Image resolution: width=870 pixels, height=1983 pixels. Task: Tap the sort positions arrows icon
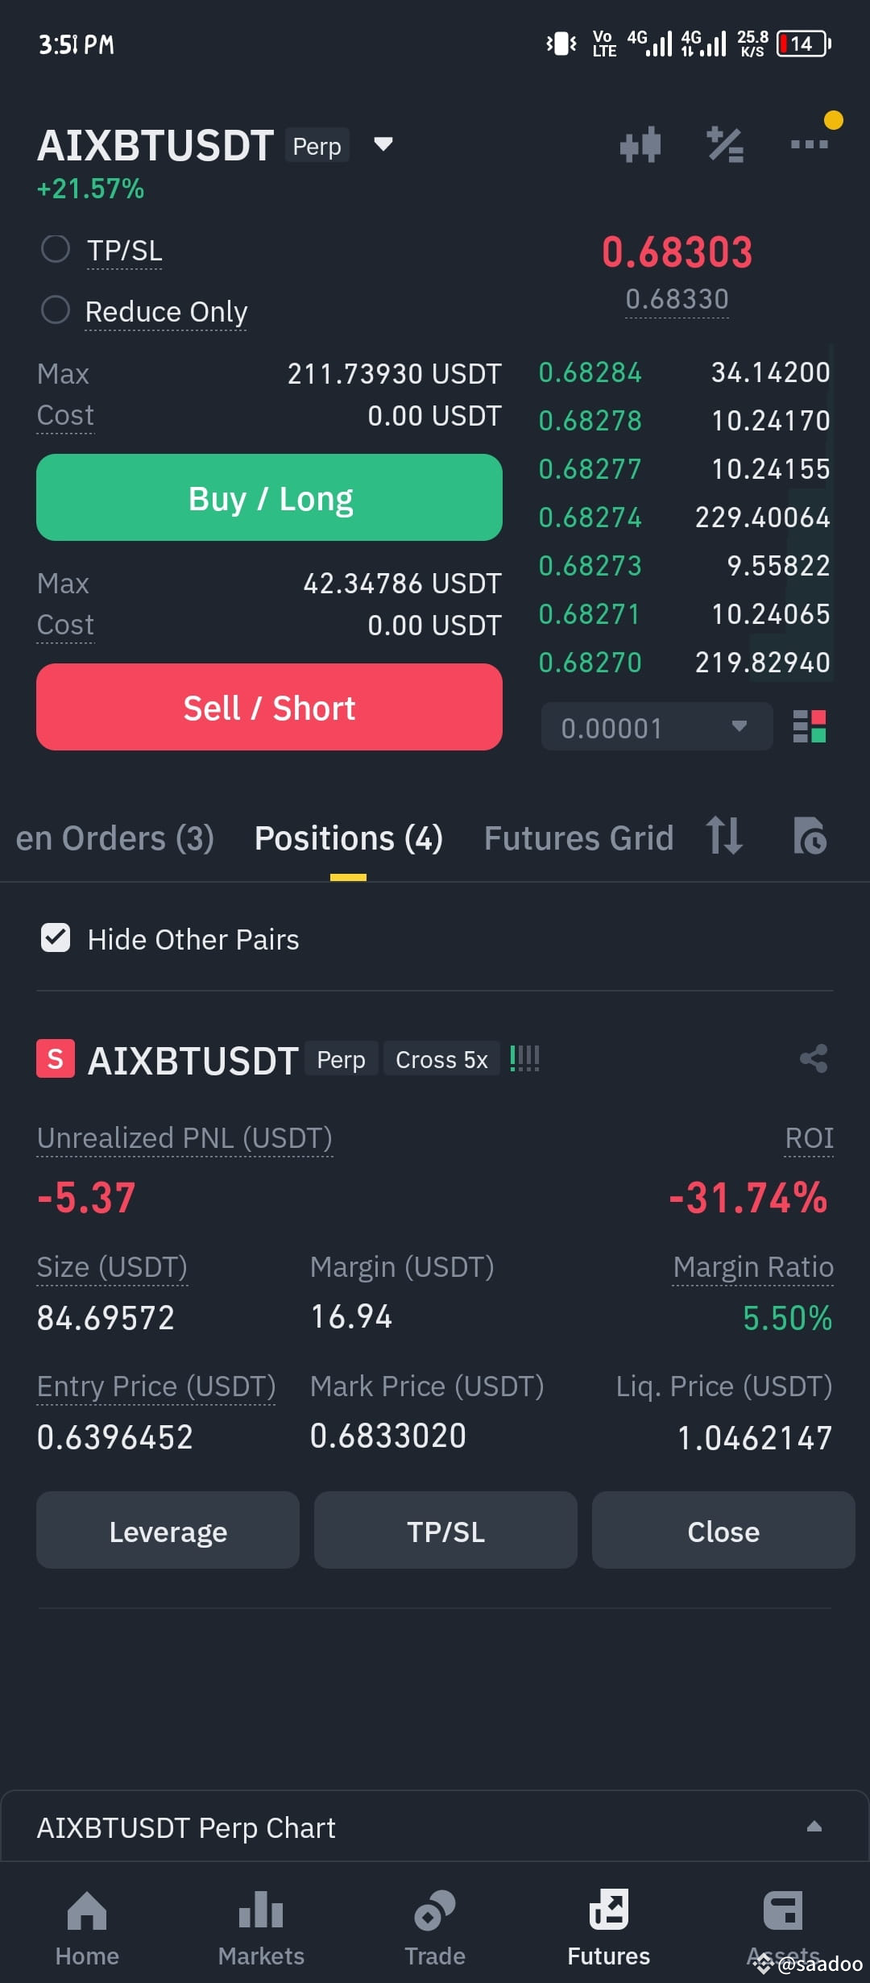point(724,836)
